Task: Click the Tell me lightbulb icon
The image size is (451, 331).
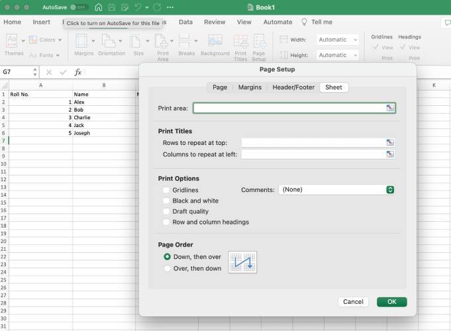Action: click(x=304, y=22)
